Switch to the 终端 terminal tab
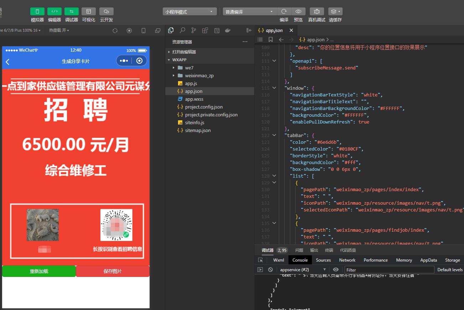 (x=329, y=250)
